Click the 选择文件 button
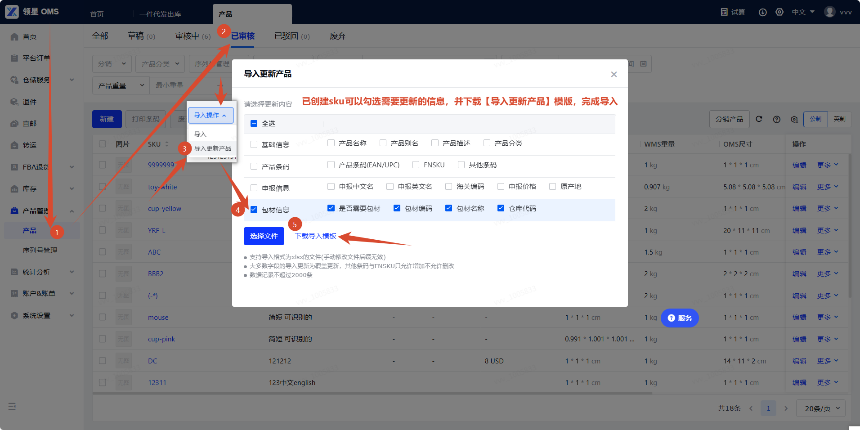Screen dimensions: 860x430 pos(264,236)
